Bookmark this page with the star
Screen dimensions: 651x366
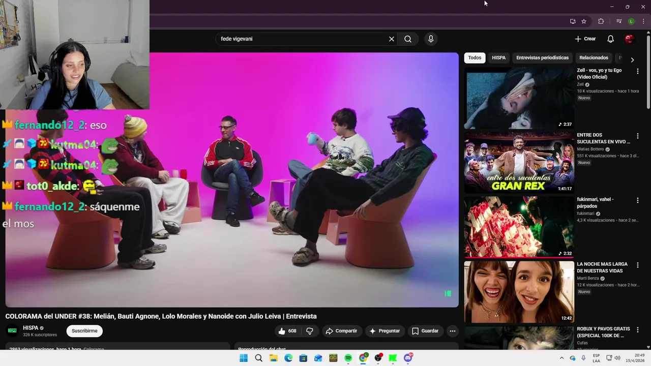[x=584, y=21]
